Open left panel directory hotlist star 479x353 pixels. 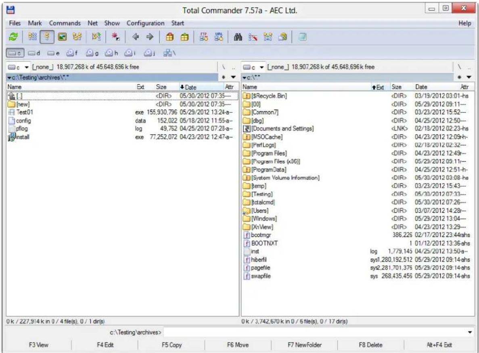tap(224, 77)
